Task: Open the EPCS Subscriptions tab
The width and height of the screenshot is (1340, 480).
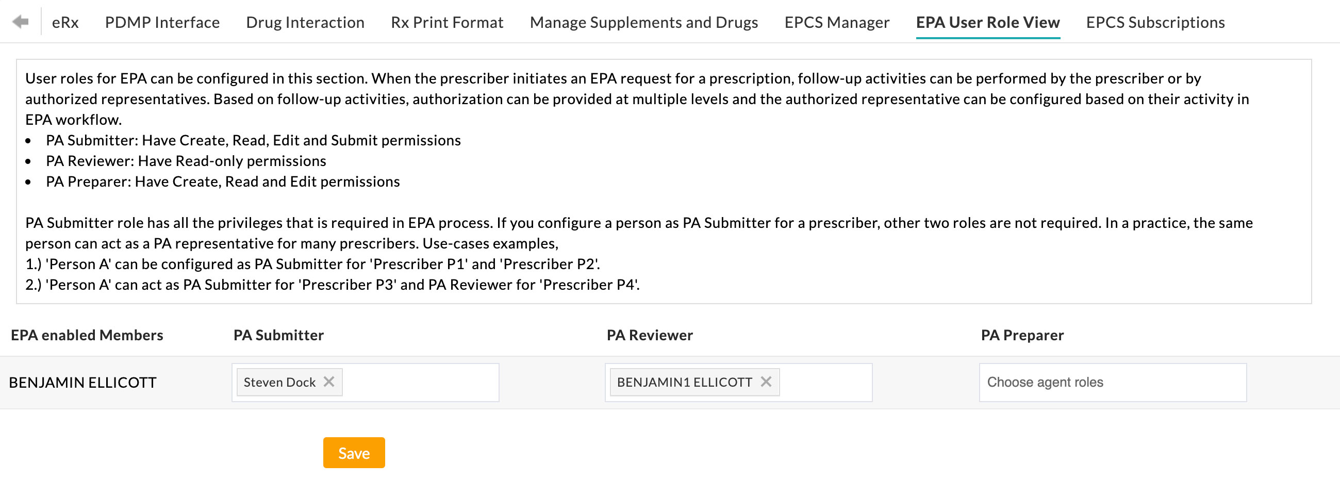Action: (1155, 22)
